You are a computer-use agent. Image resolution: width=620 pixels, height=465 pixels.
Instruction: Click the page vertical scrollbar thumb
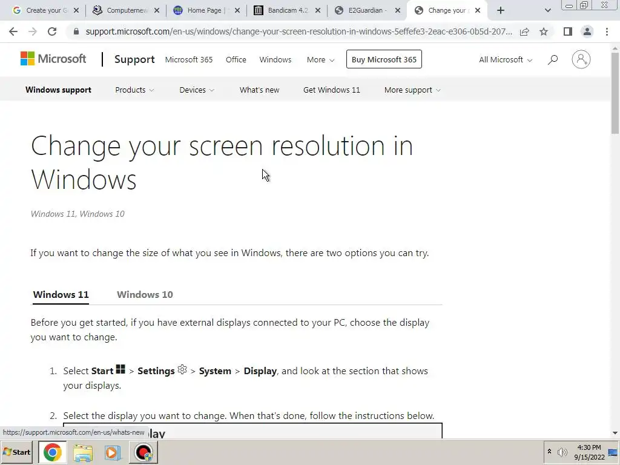pyautogui.click(x=615, y=93)
